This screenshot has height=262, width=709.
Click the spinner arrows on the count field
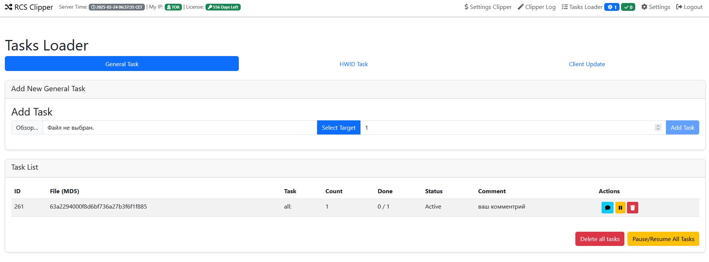click(x=658, y=127)
